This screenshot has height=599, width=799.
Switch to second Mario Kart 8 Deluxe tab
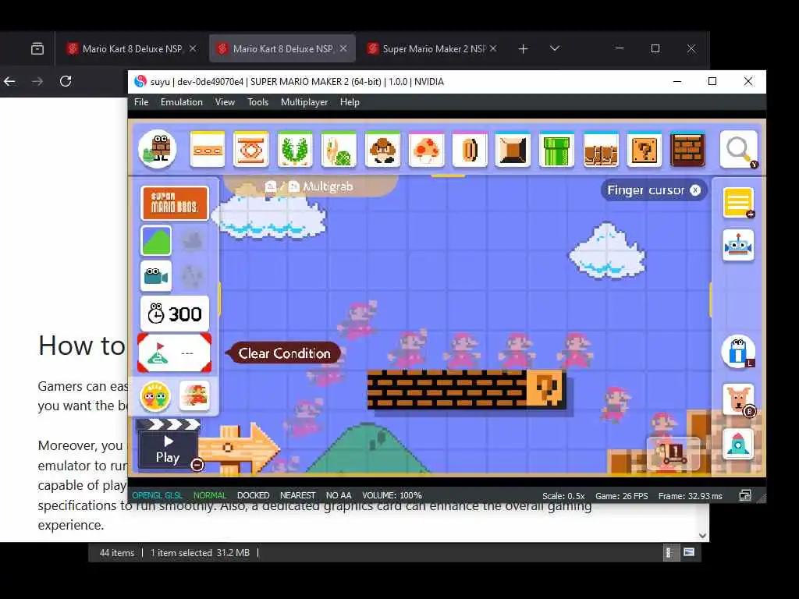[x=282, y=48]
